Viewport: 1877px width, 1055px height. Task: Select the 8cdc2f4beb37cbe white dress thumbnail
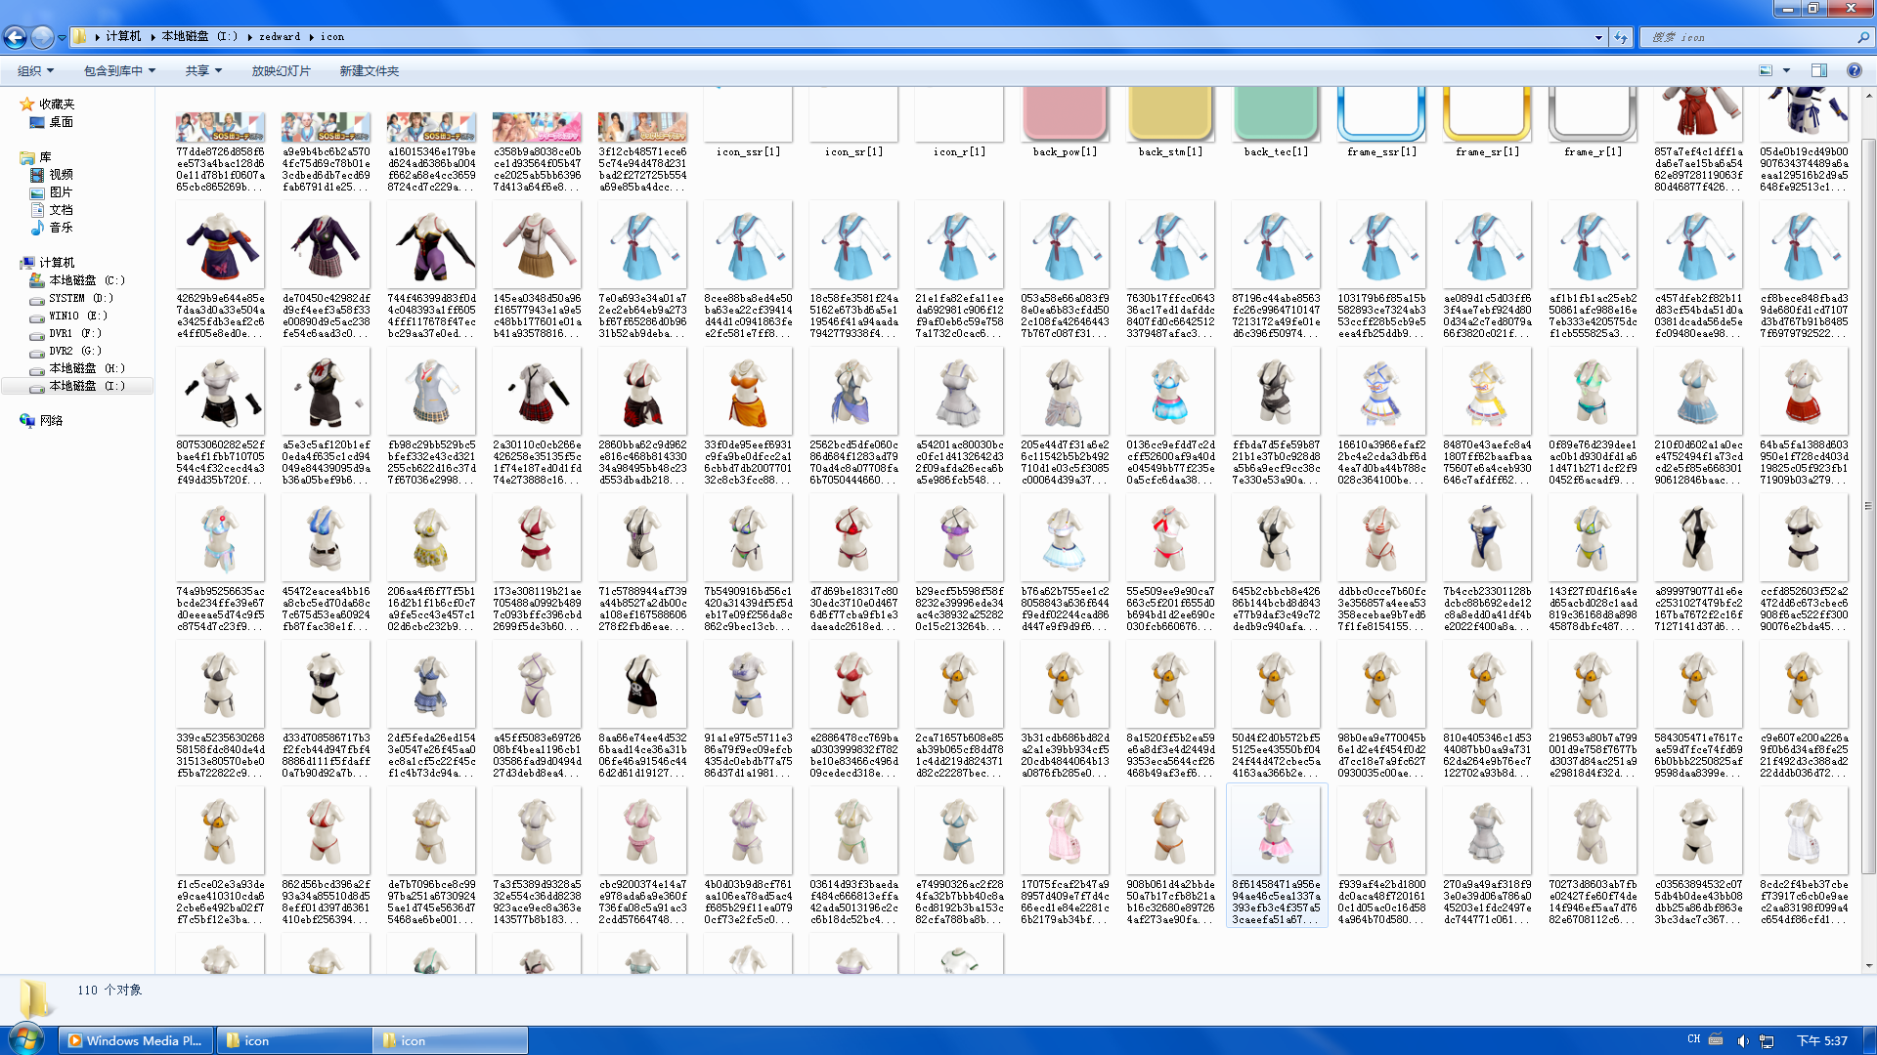point(1804,830)
